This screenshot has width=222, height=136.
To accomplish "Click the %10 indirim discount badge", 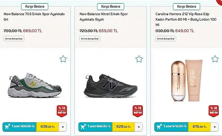I will [138, 111].
